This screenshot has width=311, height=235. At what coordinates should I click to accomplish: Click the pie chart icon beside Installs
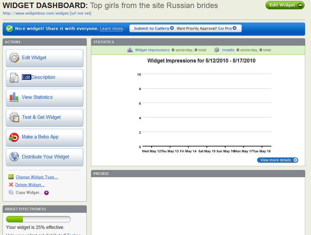pyautogui.click(x=216, y=50)
